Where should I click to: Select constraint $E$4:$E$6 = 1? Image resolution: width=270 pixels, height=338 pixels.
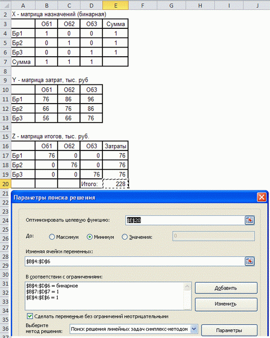pyautogui.click(x=42, y=298)
